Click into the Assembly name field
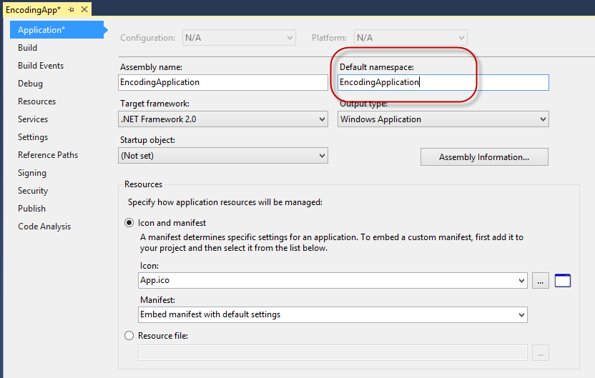 click(222, 82)
